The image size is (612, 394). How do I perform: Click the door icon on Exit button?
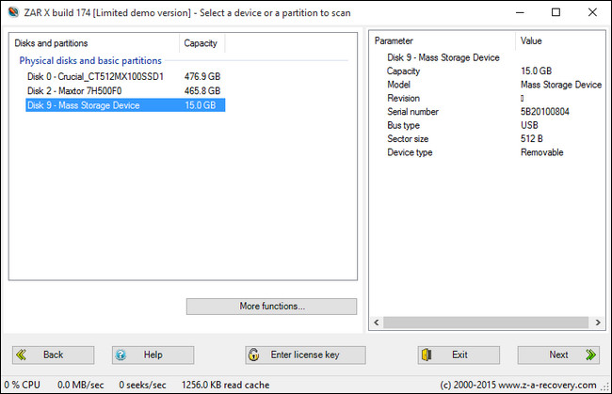427,355
